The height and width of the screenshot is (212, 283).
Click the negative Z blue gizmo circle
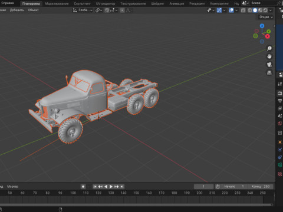262,41
